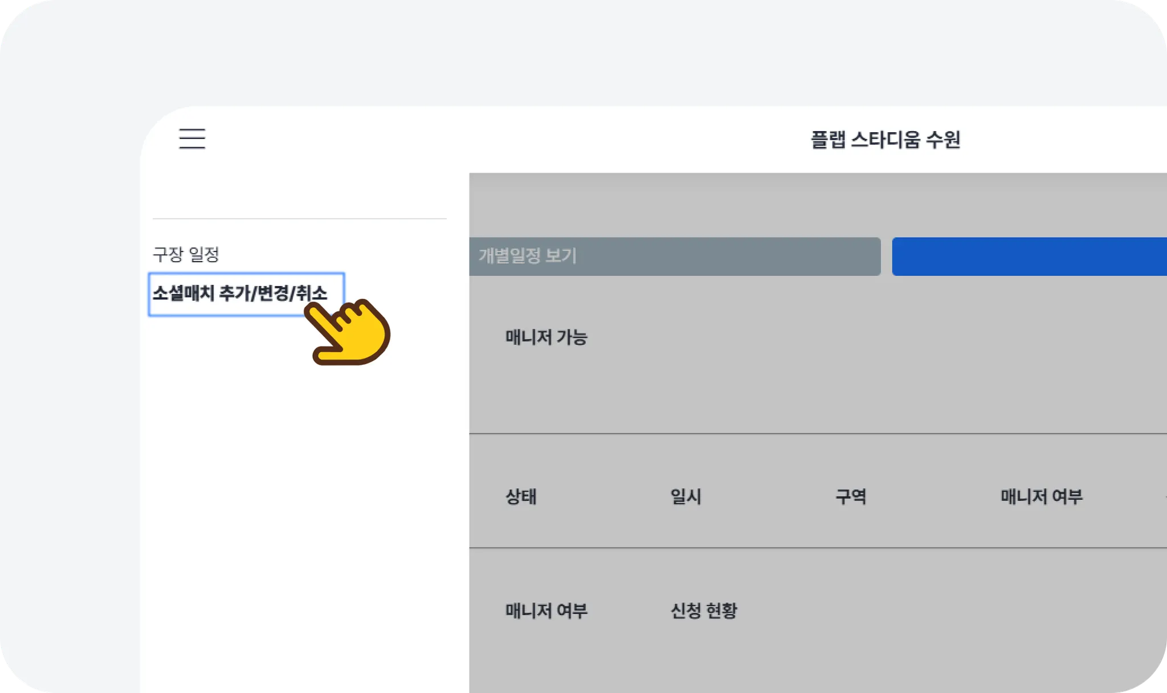This screenshot has height=693, width=1167.
Task: Select 구장 일정 in the sidebar
Action: point(186,254)
